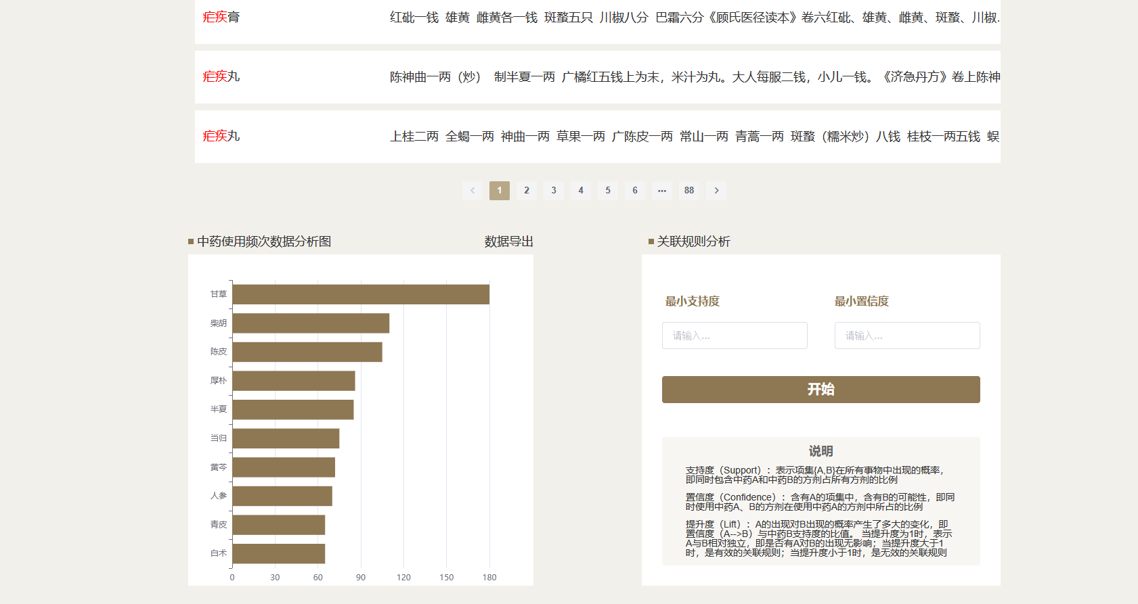
Task: Click 数据导出 to export data
Action: pos(508,241)
